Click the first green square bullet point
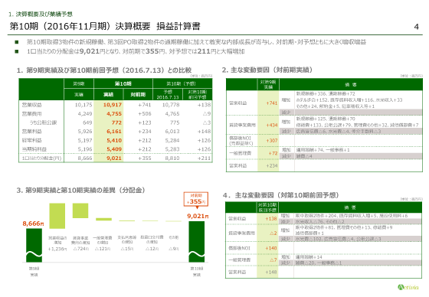The image size is (429, 297). point(17,42)
